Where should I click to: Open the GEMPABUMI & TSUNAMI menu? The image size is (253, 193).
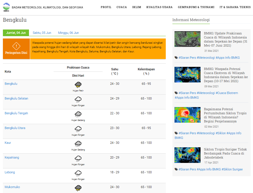[x=196, y=7]
